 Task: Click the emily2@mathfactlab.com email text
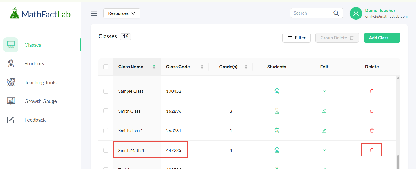[386, 17]
